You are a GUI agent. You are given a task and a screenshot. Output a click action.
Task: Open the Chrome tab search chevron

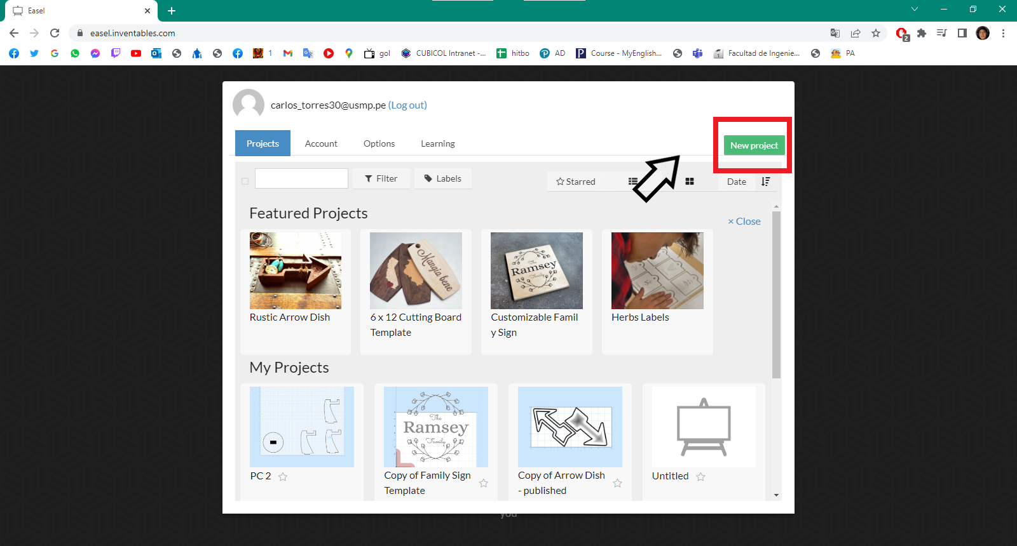(915, 9)
